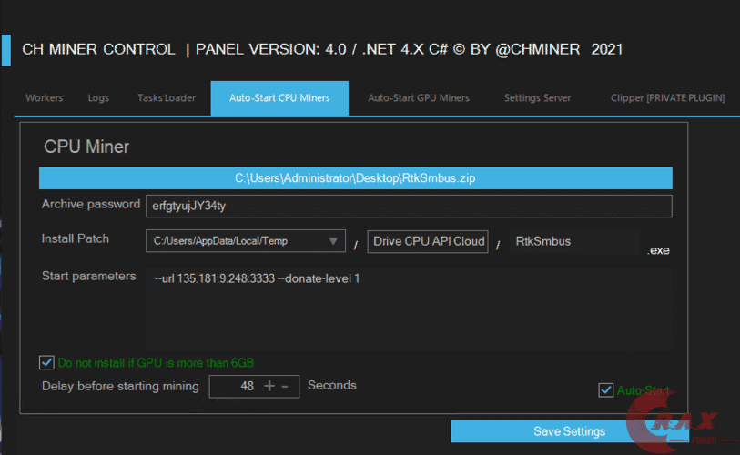Open the Clipper [PRIVATE PLUGIN] tab

pos(667,97)
